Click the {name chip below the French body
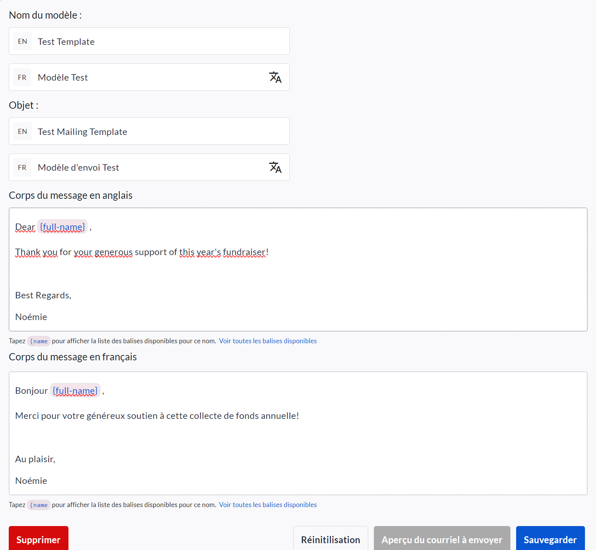The width and height of the screenshot is (596, 550). (39, 505)
